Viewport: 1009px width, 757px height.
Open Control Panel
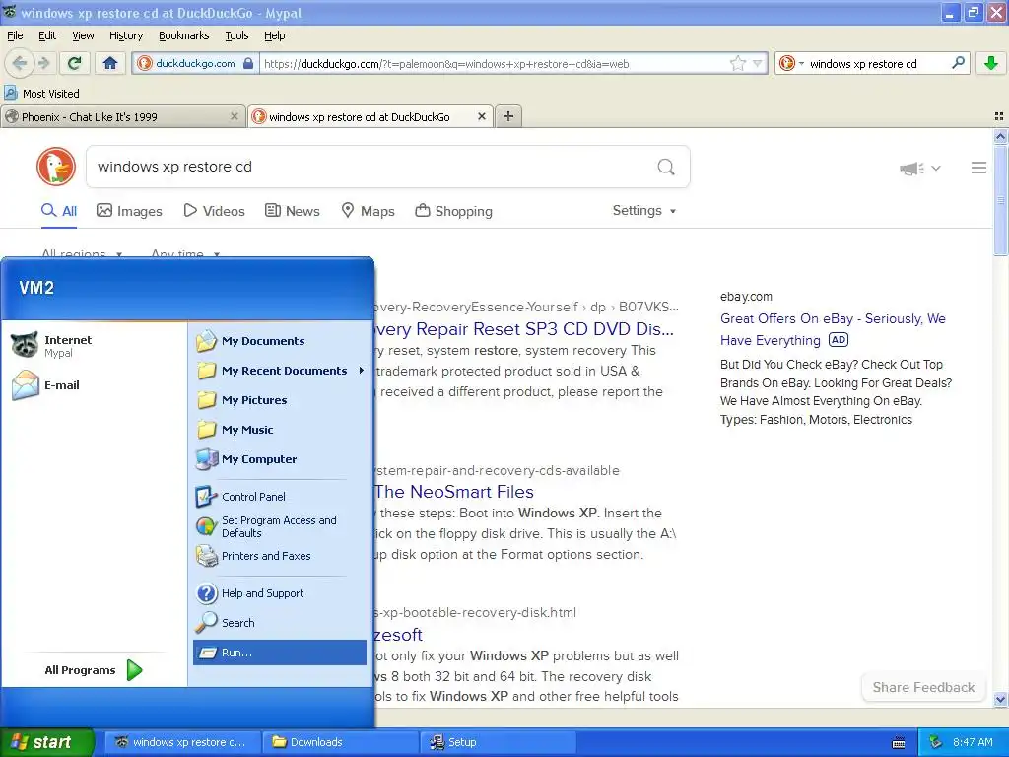point(280,497)
